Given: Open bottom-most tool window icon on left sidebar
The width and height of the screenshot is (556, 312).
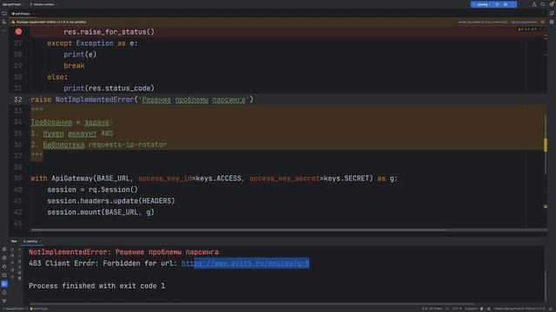Looking at the screenshot, I should [x=4, y=301].
